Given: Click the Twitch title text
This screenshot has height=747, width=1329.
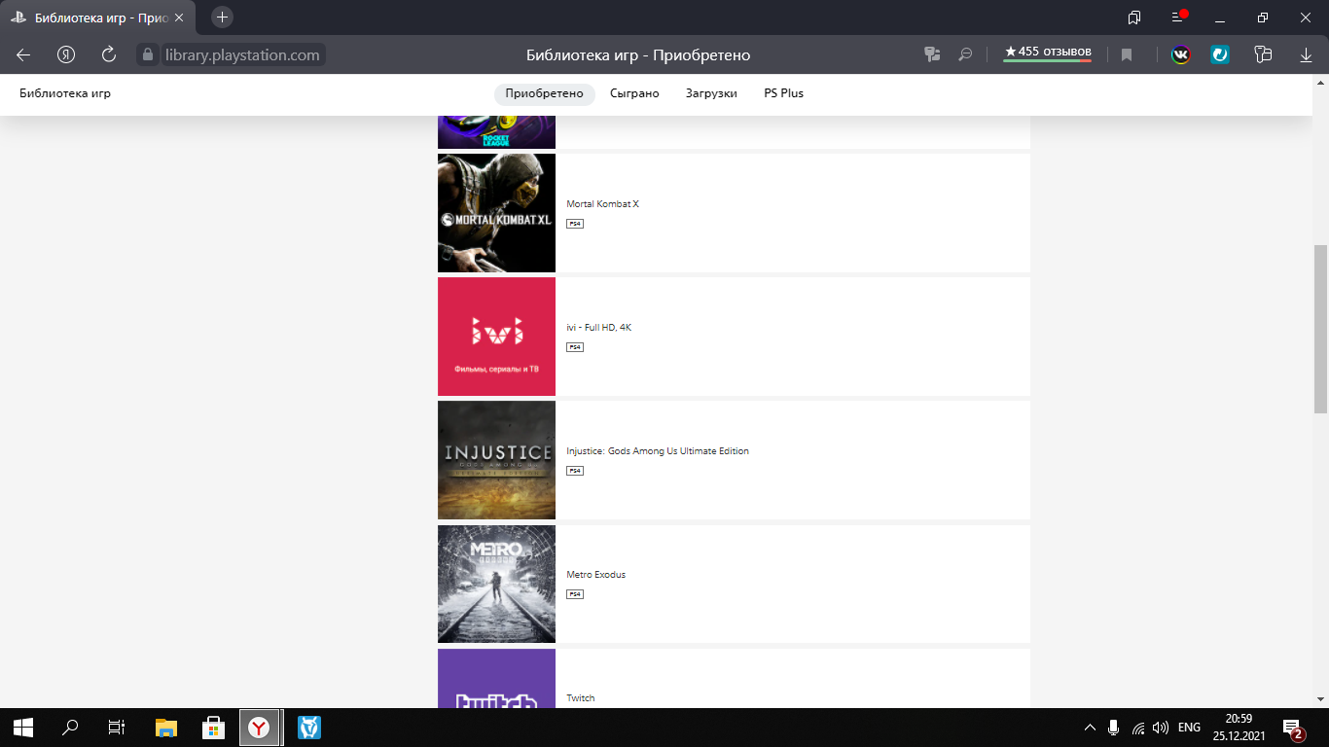Looking at the screenshot, I should point(580,698).
